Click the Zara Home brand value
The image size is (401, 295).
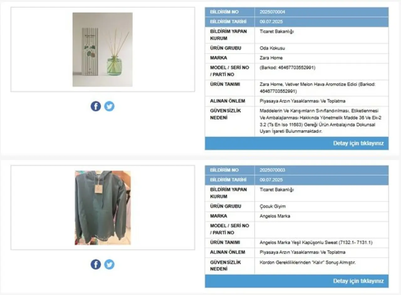[x=271, y=58]
